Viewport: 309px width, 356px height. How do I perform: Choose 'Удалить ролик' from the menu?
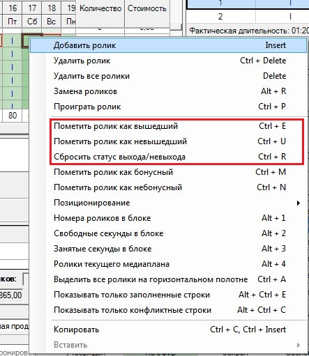tap(168, 61)
